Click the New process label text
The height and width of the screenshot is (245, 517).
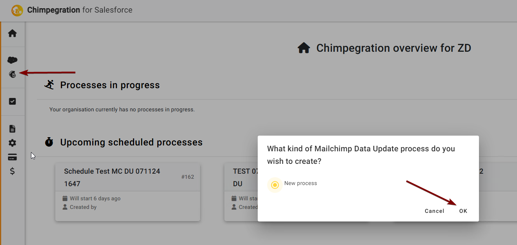coord(300,183)
